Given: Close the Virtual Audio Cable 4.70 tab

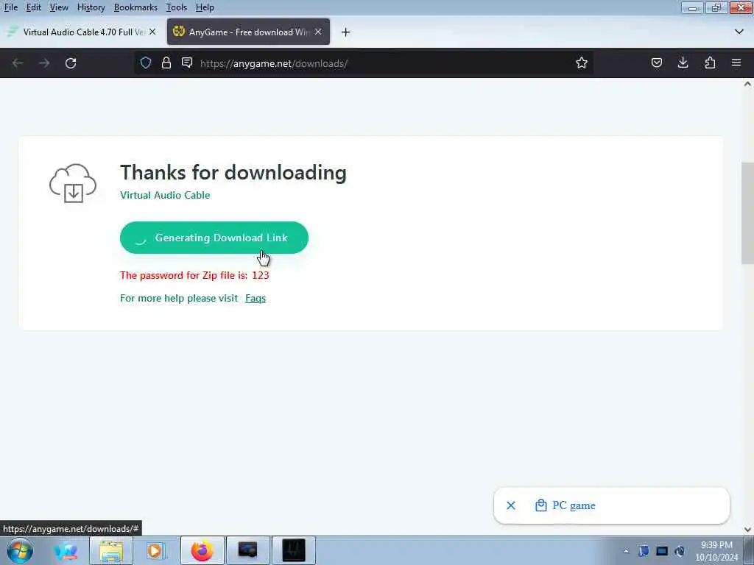Looking at the screenshot, I should (x=152, y=32).
